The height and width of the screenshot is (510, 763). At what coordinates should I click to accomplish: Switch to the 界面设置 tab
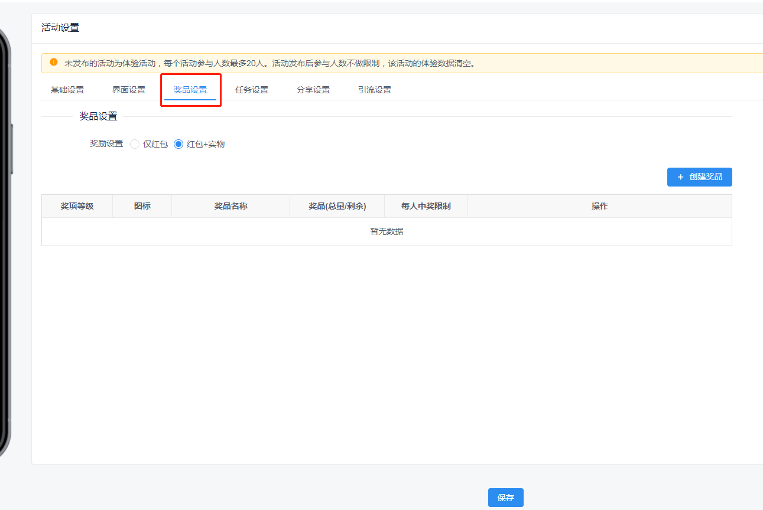coord(129,90)
